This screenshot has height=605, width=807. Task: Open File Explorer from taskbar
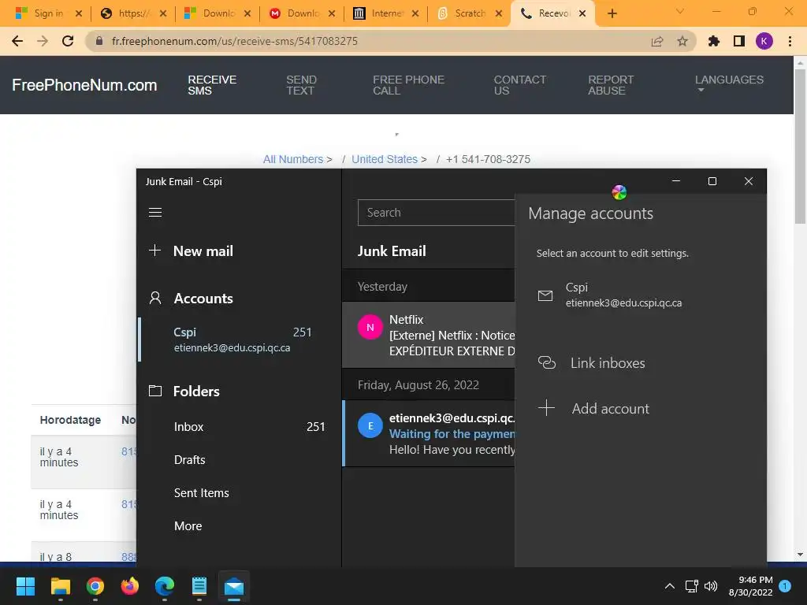60,586
